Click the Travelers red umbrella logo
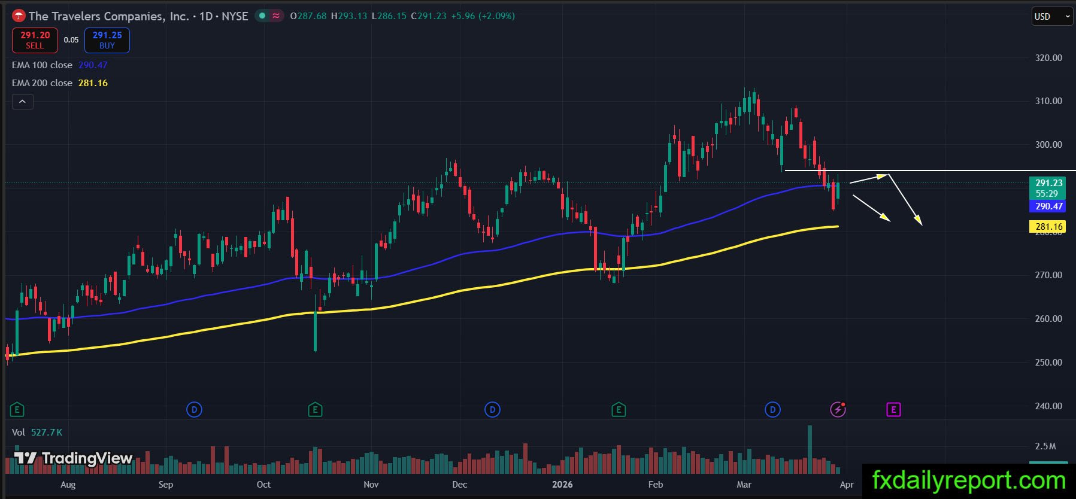Screen dimensions: 1076x499 coord(19,16)
